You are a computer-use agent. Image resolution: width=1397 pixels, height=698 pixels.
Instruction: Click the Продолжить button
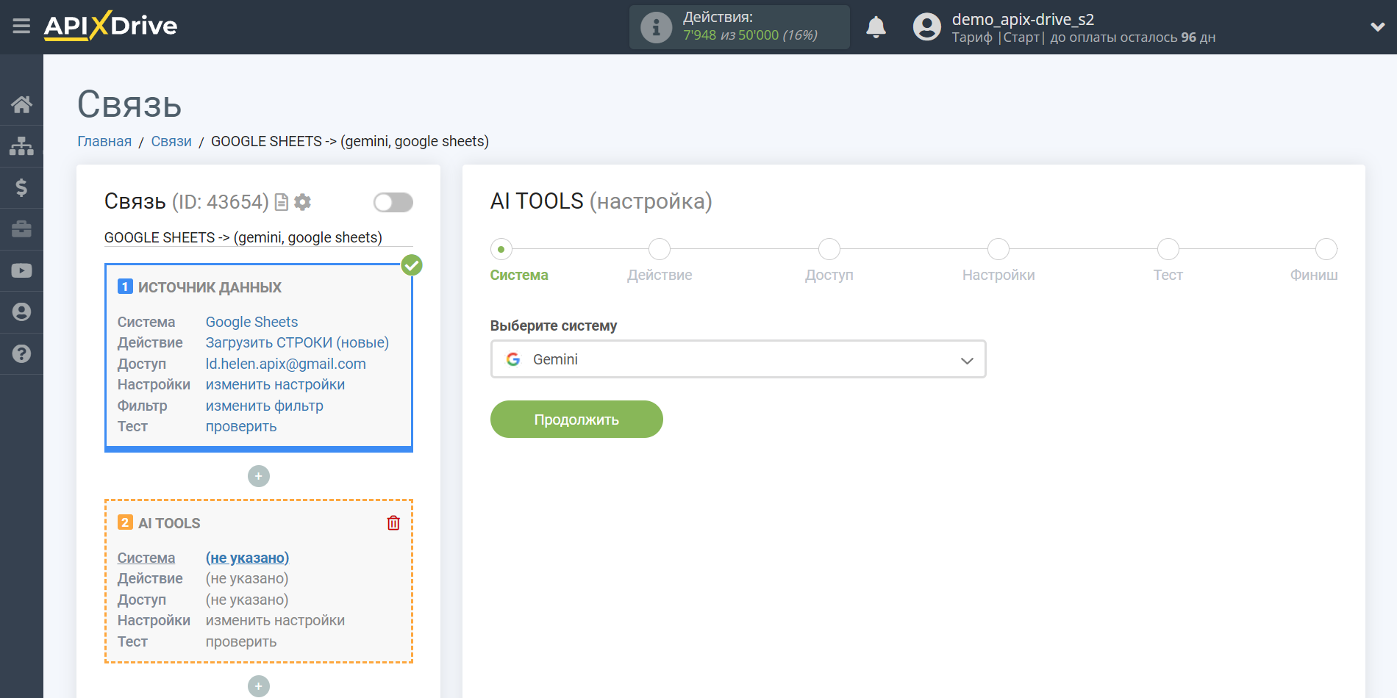coord(576,420)
